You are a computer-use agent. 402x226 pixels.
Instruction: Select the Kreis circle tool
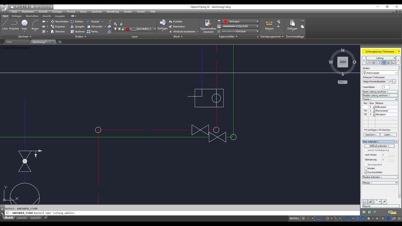[x=24, y=24]
